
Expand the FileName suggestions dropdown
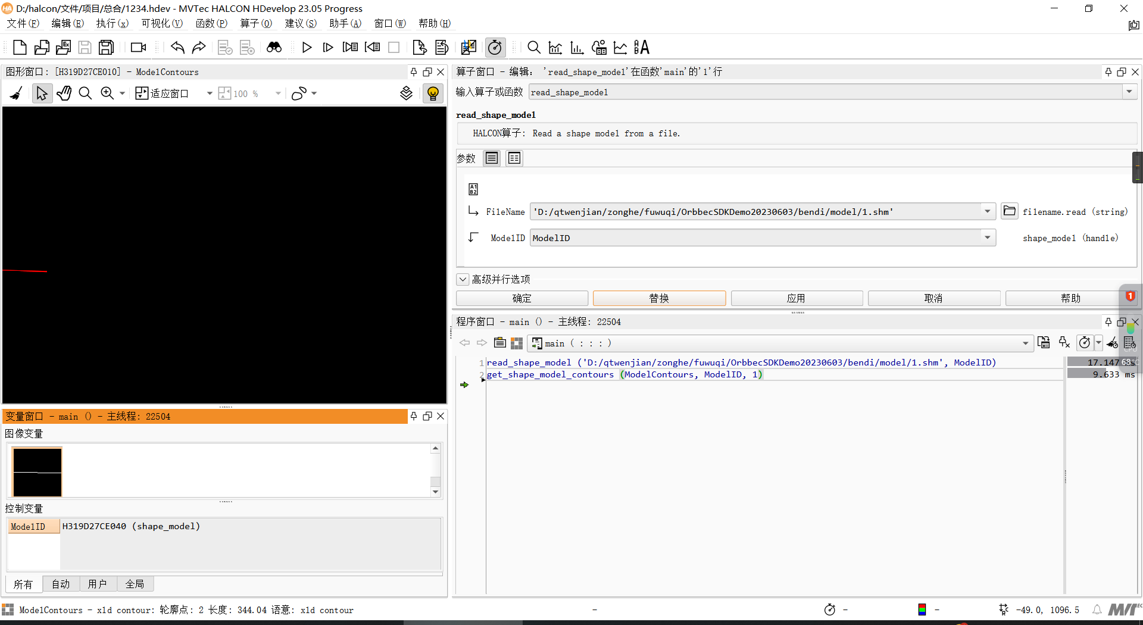pos(988,212)
